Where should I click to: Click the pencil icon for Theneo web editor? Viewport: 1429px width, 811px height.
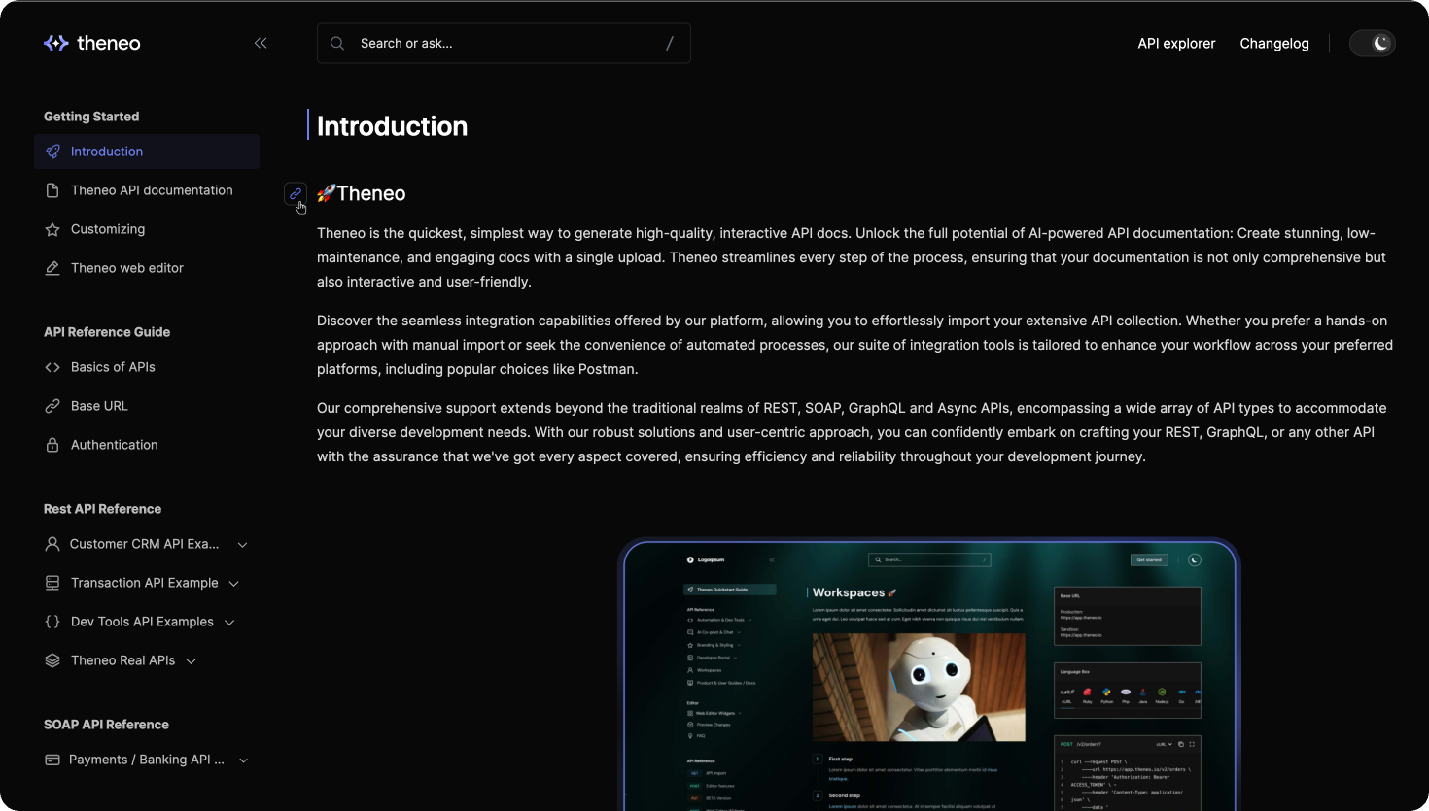click(x=52, y=268)
